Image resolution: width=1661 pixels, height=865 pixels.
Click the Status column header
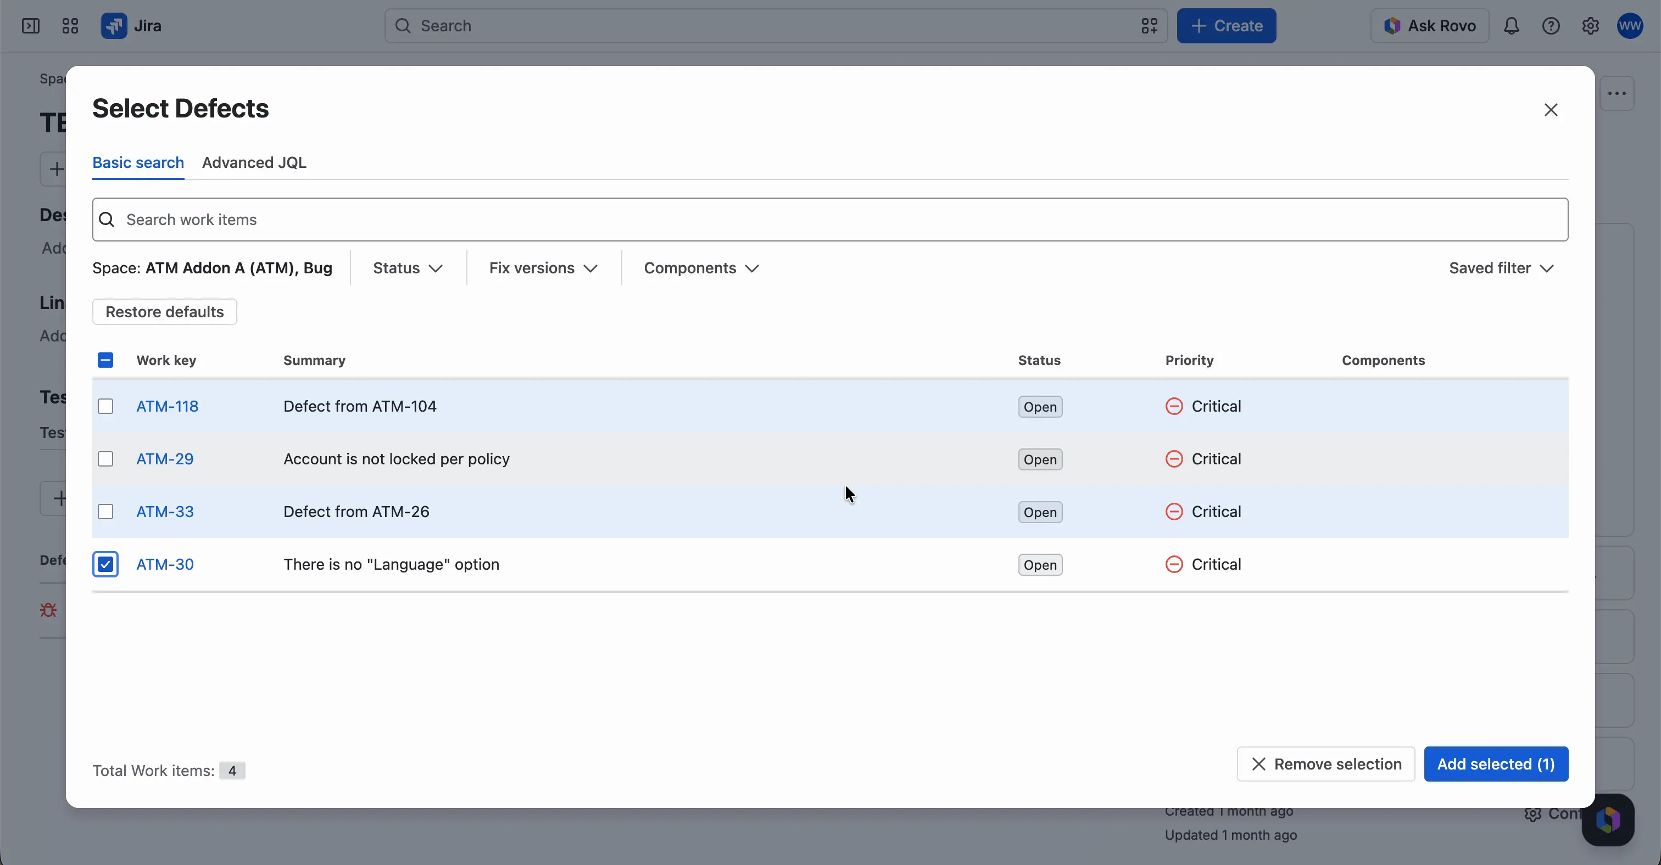pyautogui.click(x=1039, y=361)
